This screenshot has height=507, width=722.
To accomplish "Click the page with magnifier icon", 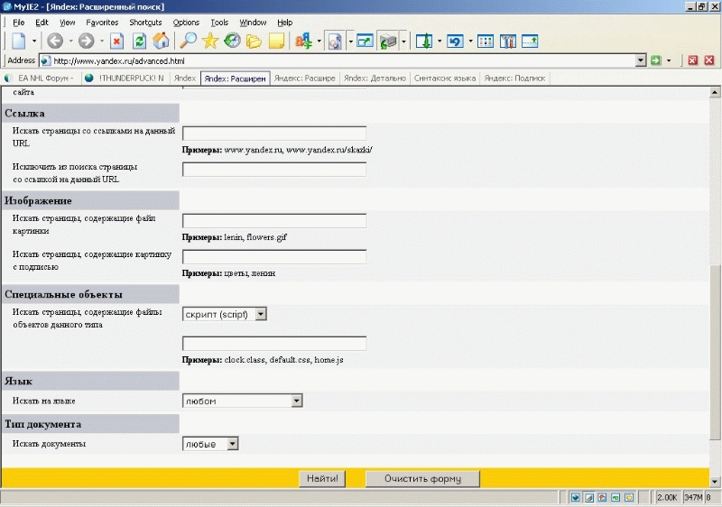I will (x=335, y=41).
